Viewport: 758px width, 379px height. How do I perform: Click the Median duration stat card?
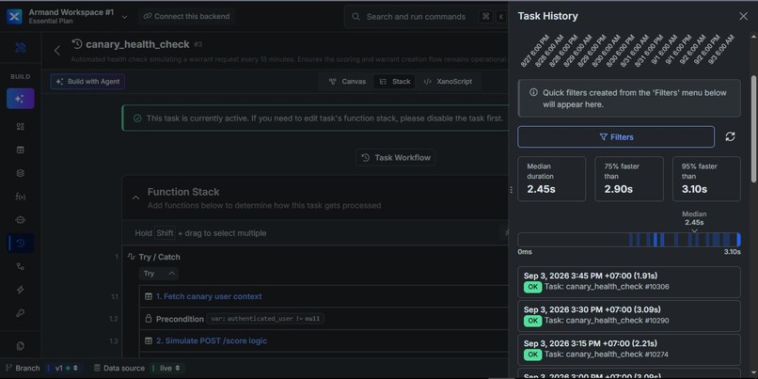[552, 179]
